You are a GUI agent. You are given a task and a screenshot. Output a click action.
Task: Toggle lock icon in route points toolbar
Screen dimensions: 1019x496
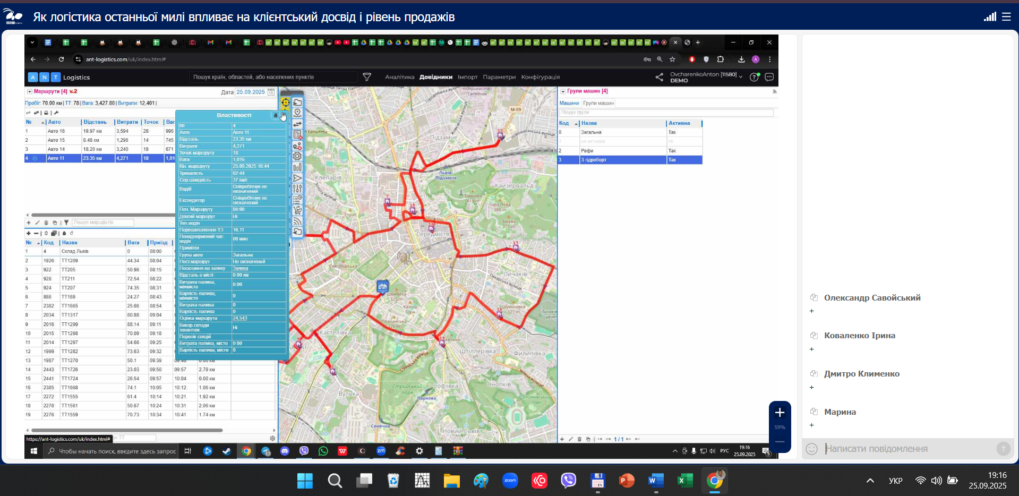[x=64, y=233]
